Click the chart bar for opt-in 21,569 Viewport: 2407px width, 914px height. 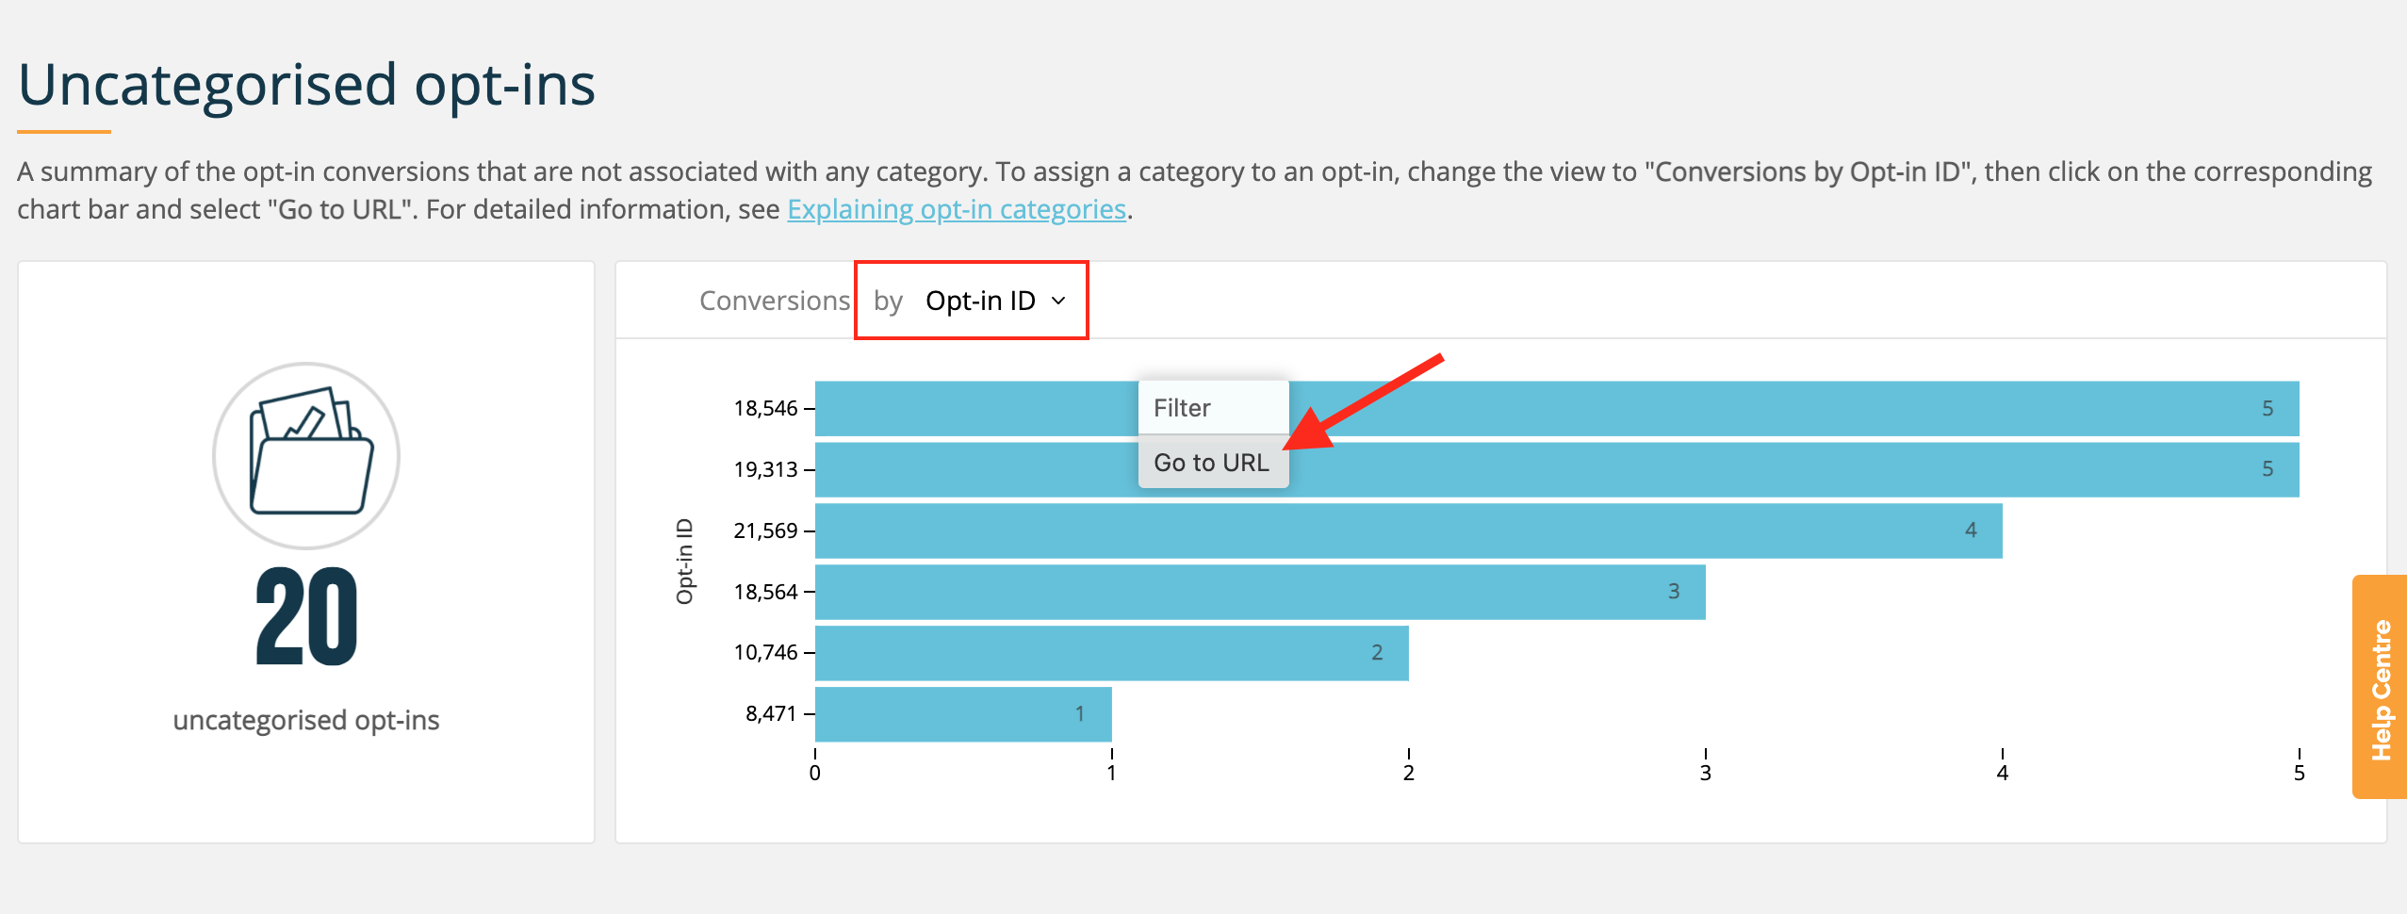(1408, 530)
